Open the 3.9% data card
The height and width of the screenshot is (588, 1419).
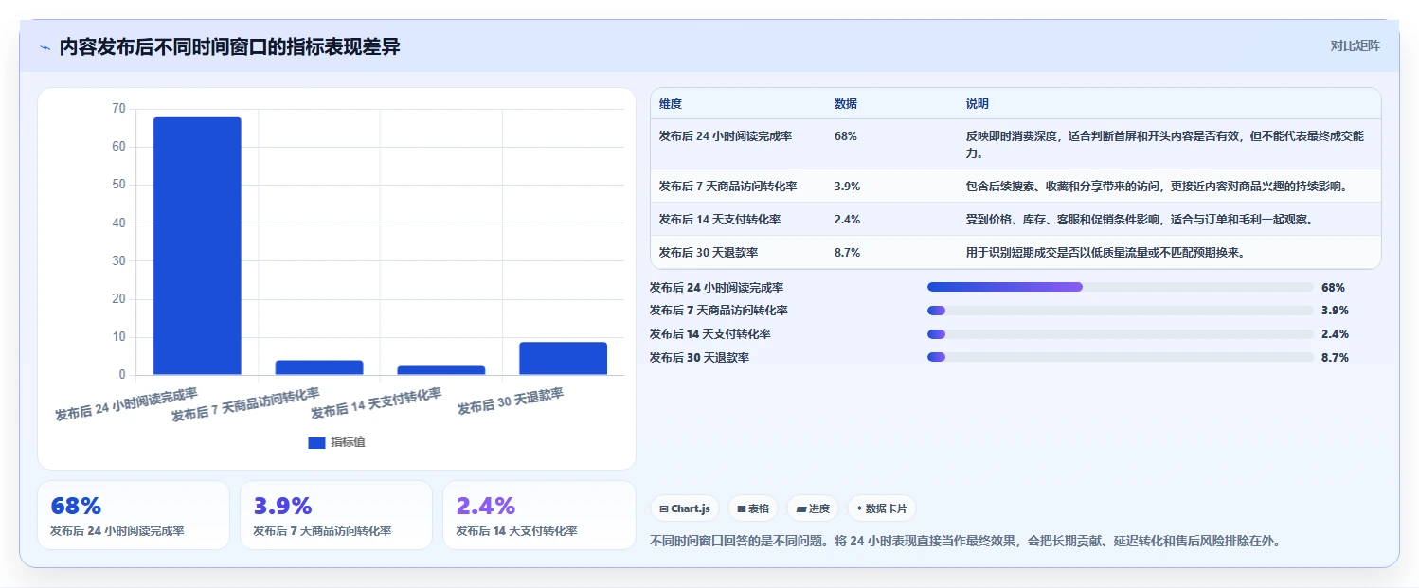[336, 515]
